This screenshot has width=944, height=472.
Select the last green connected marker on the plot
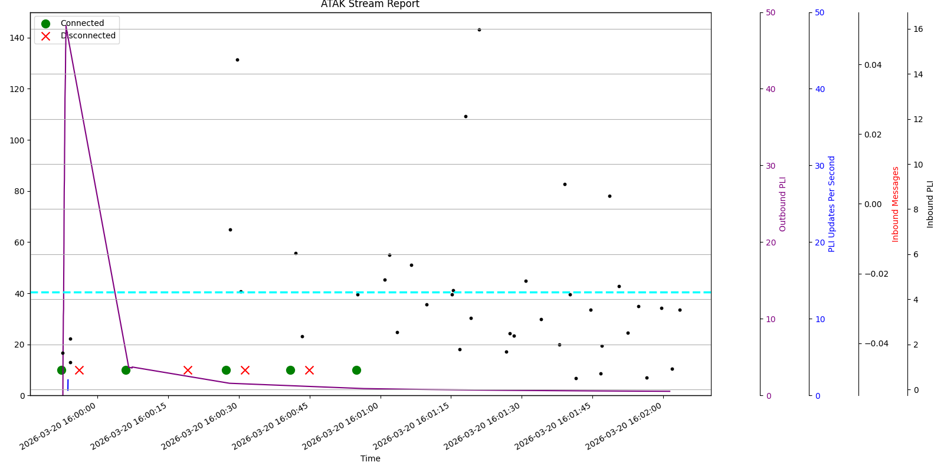pos(356,370)
